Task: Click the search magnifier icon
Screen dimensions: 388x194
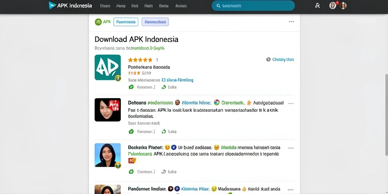Action: [x=218, y=6]
